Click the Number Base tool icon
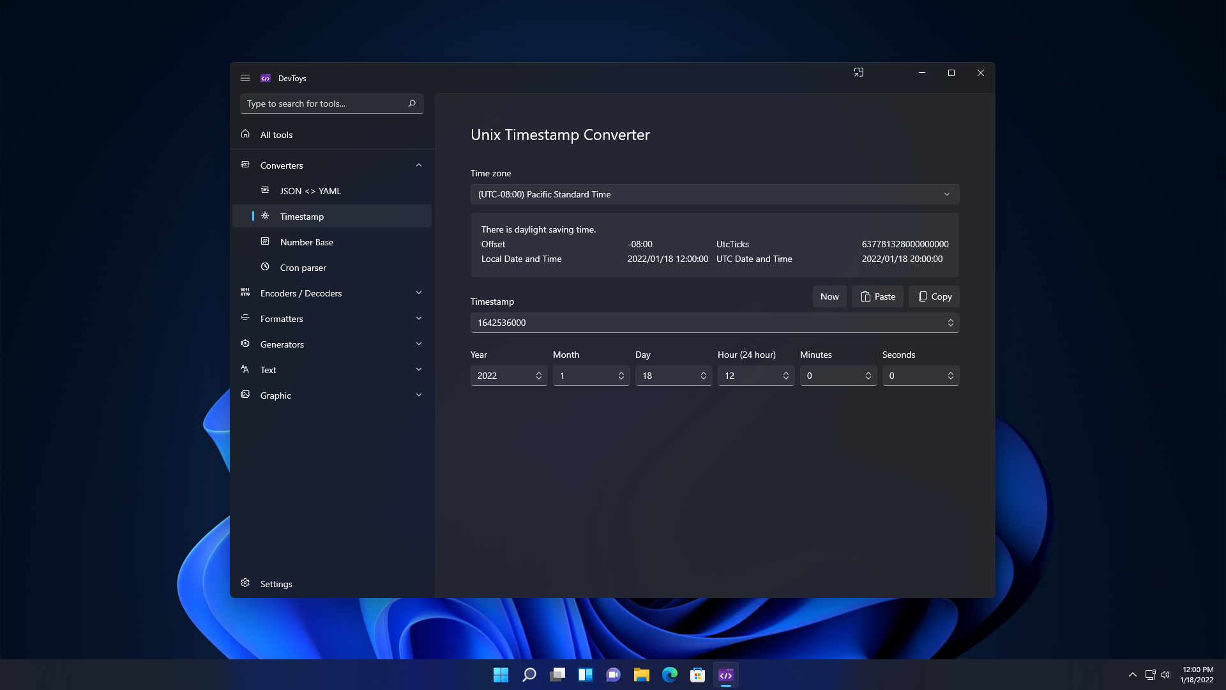This screenshot has height=690, width=1226. tap(265, 241)
